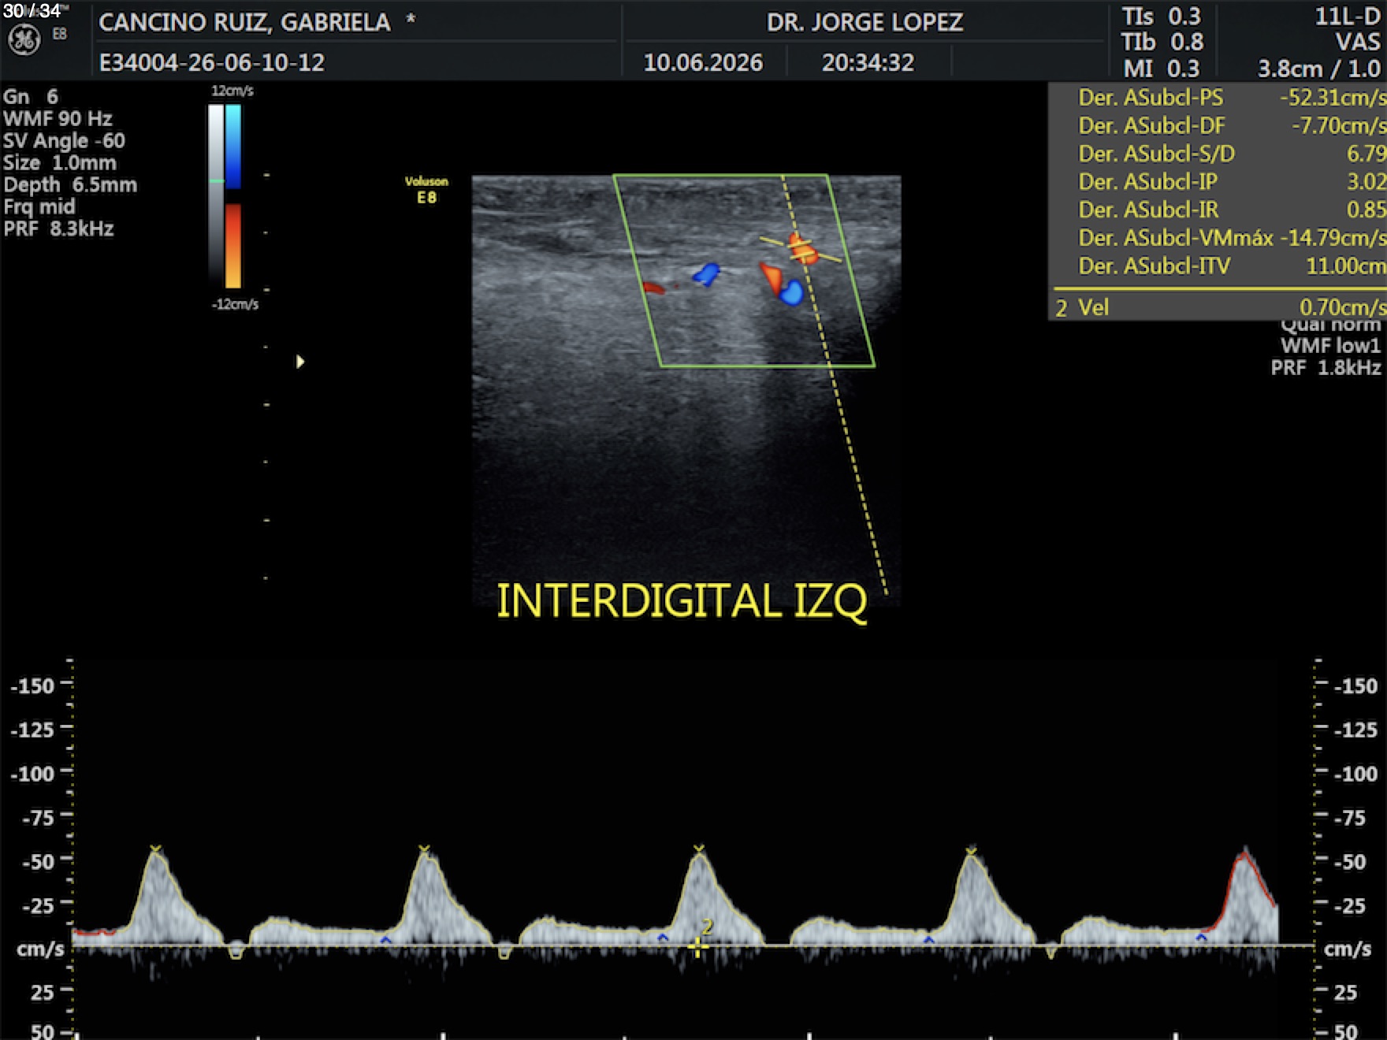
Task: Click the patient name CANCINO RUIZ, GABRIELA
Action: click(x=244, y=22)
